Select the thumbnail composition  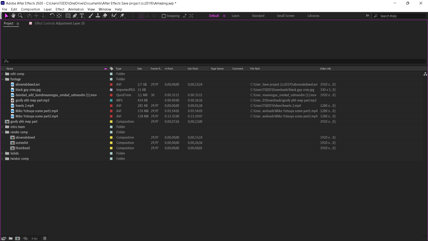[23, 148]
